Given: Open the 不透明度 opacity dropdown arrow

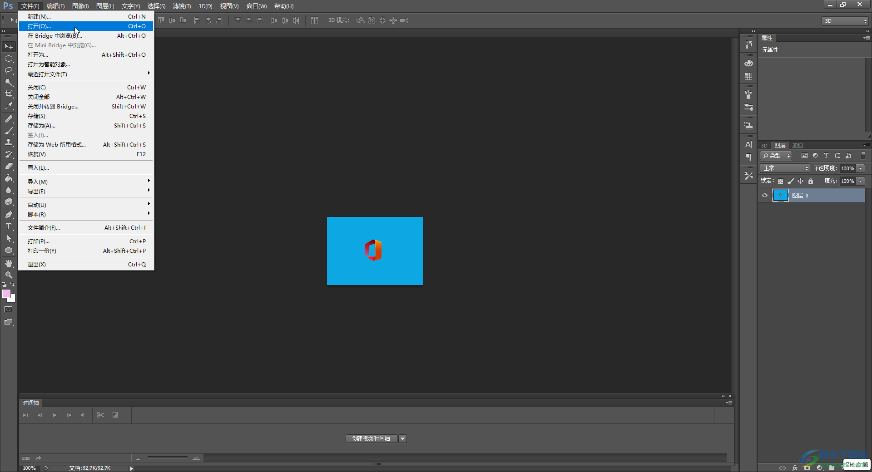Looking at the screenshot, I should tap(861, 168).
